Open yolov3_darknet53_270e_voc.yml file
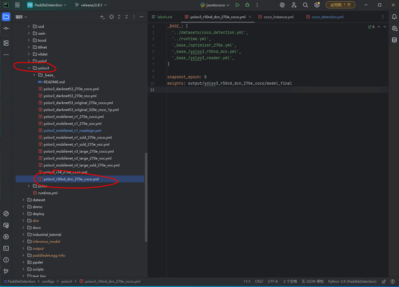 point(70,96)
